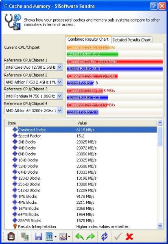Click the green Speed Factor 15.2 bar
Viewport: 168px width, 244px height.
(x=92, y=54)
